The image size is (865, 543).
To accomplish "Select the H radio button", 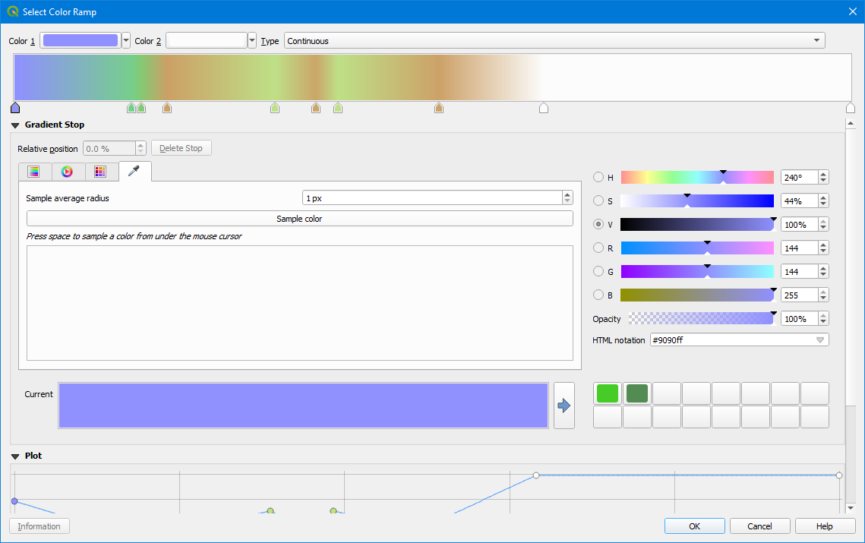I will coord(598,177).
